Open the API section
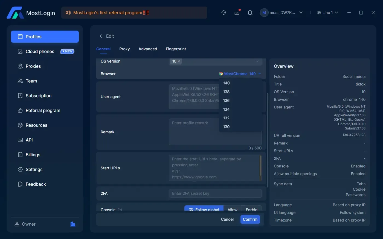The width and height of the screenshot is (383, 239). (x=29, y=140)
